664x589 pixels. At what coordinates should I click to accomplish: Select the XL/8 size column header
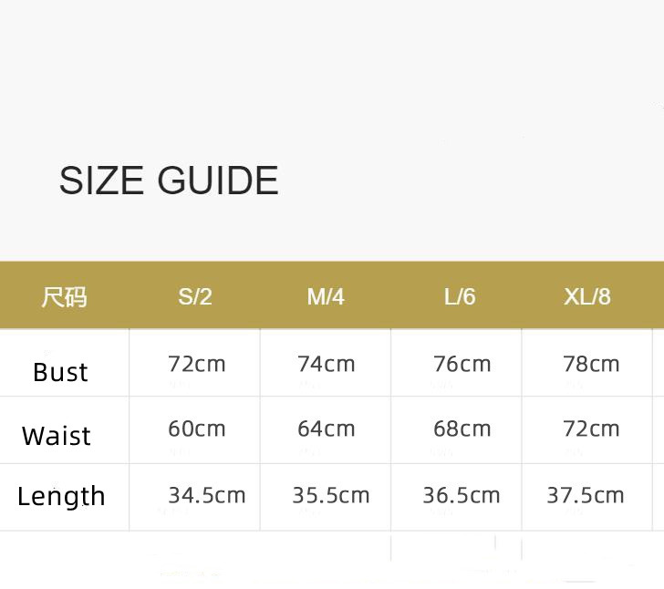tap(587, 296)
